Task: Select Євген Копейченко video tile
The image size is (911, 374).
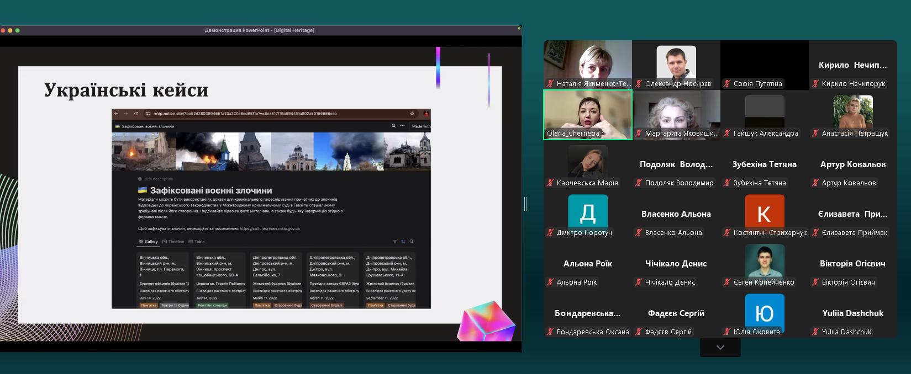Action: point(765,264)
